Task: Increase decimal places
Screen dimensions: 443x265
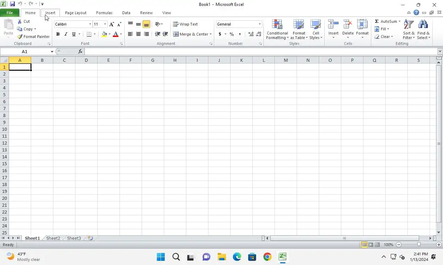Action: coord(251,34)
